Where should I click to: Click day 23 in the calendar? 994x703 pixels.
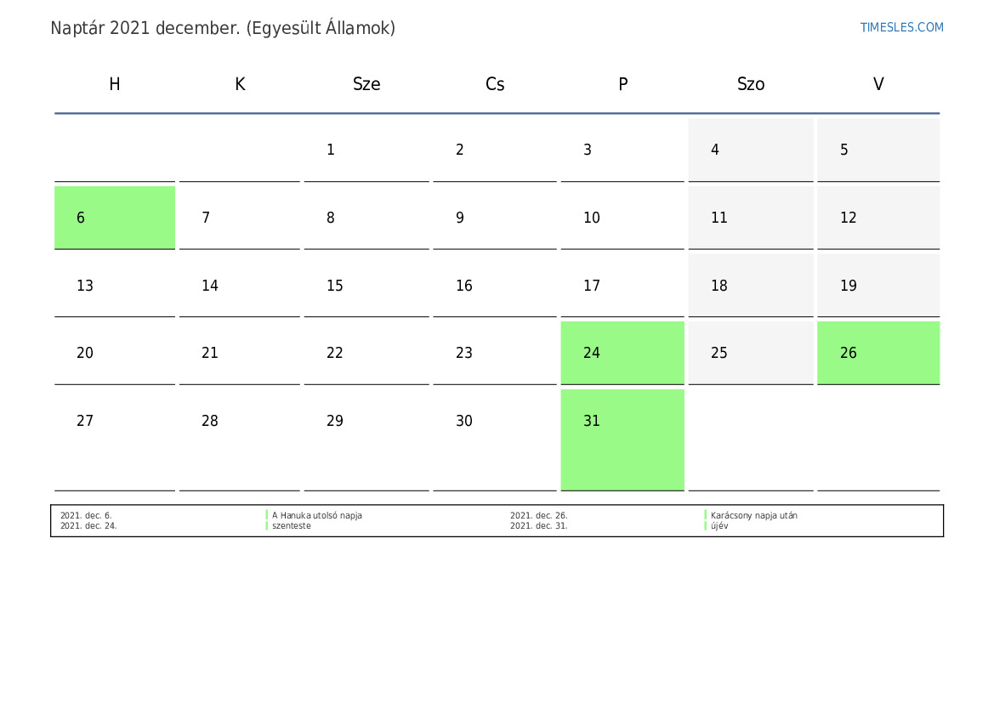point(495,353)
